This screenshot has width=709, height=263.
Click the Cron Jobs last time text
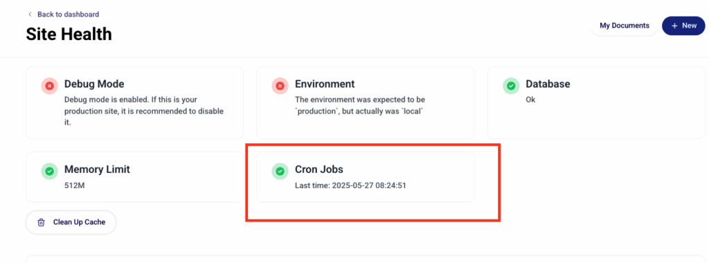(x=350, y=185)
